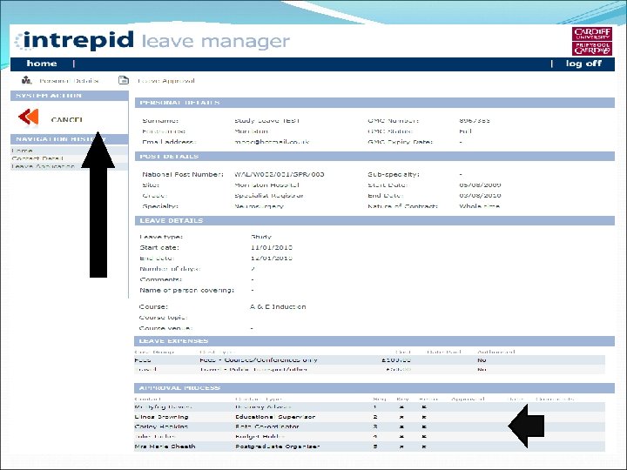
Task: Click post start date 05/08/2009
Action: click(x=480, y=185)
